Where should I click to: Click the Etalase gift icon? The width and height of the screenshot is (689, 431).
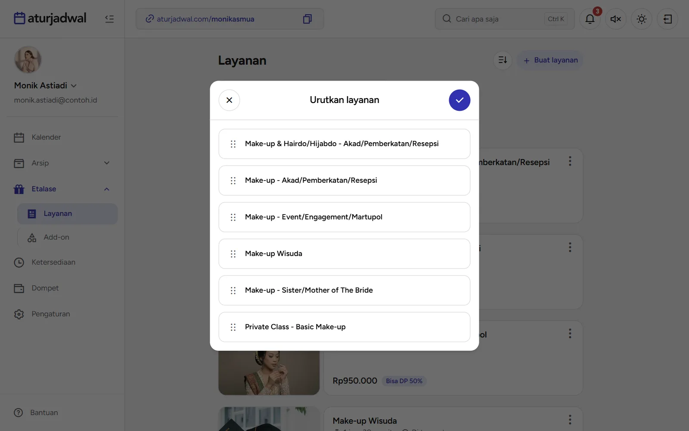pyautogui.click(x=19, y=189)
